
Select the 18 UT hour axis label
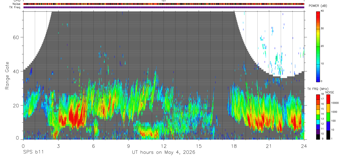[234, 146]
